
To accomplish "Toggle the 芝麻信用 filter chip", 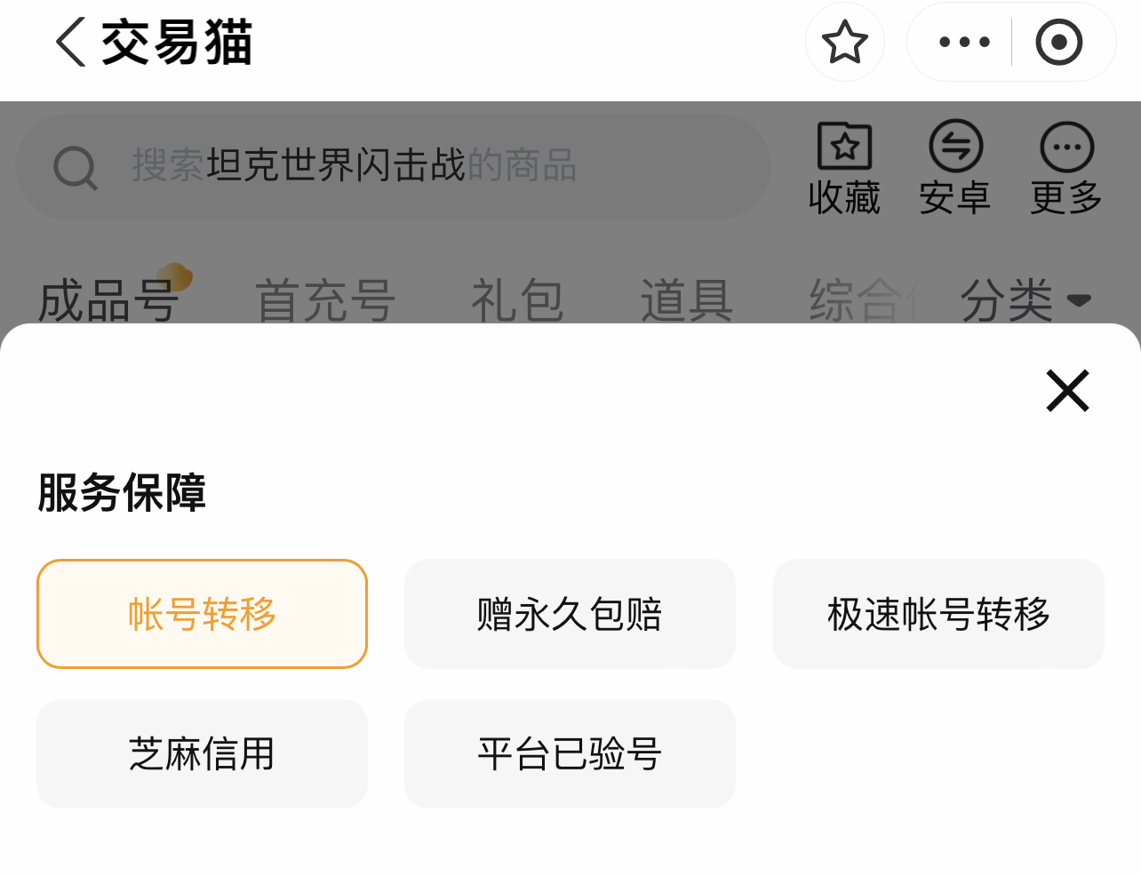I will pos(202,753).
